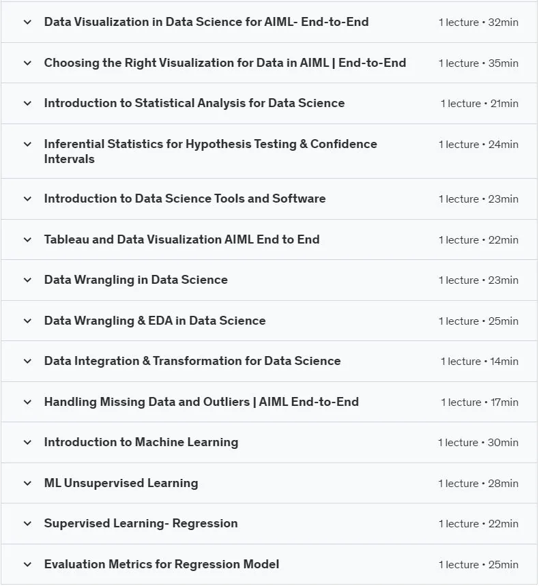Expand chevron for Evaluation Metrics for Regression Model
Image resolution: width=539 pixels, height=586 pixels.
(27, 564)
